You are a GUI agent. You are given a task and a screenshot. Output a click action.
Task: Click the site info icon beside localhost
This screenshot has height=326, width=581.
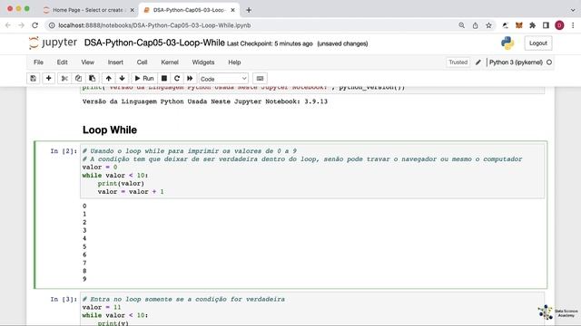point(52,25)
